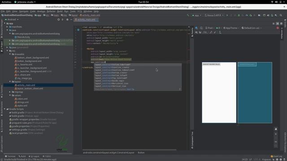This screenshot has height=161, width=287.
Task: Click the res breadcrumb in navigation bar
Action: point(64,15)
